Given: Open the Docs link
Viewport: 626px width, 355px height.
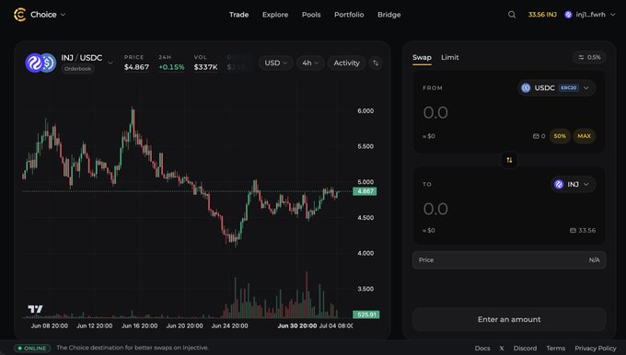Looking at the screenshot, I should (482, 349).
